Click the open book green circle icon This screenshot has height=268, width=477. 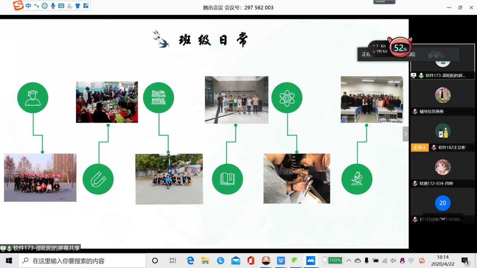(x=228, y=179)
